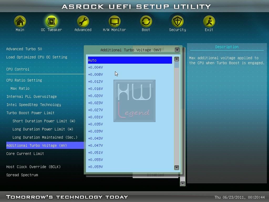Screen dimensions: 269x202
Task: Pick the +0.055V voltage entry
Action: 130,160
